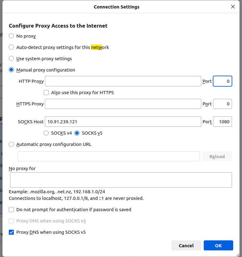Click the SOCKS port field showing 1080
Screen dimensions: 242x257
222,121
